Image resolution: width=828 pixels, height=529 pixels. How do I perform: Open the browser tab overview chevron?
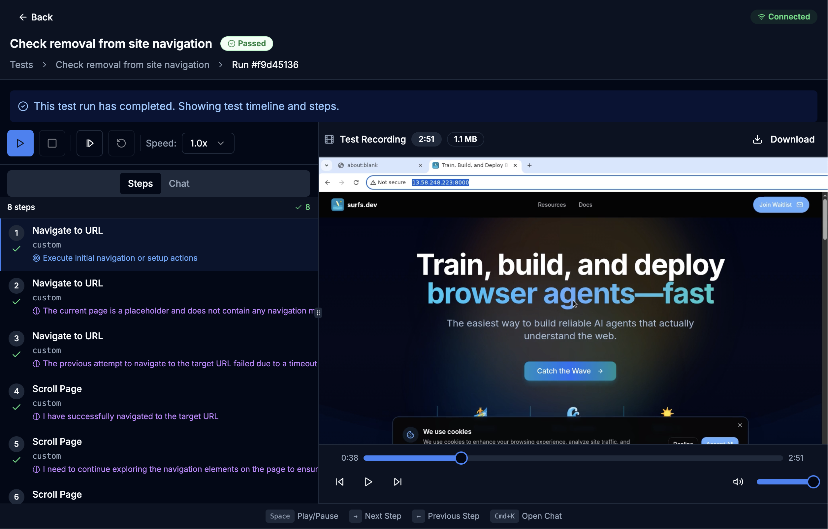(x=326, y=165)
